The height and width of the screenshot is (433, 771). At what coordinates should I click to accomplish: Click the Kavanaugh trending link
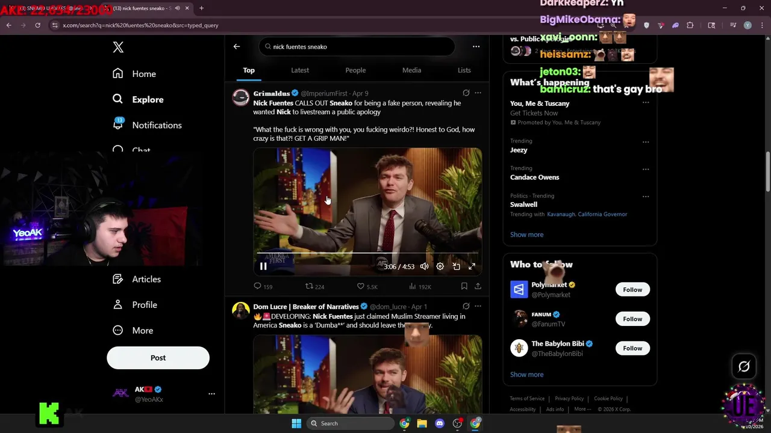561,214
